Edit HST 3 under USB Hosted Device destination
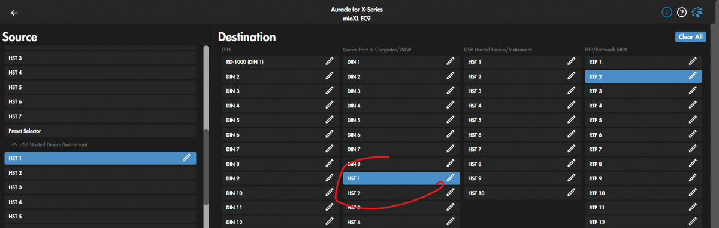The image size is (719, 228). [572, 91]
